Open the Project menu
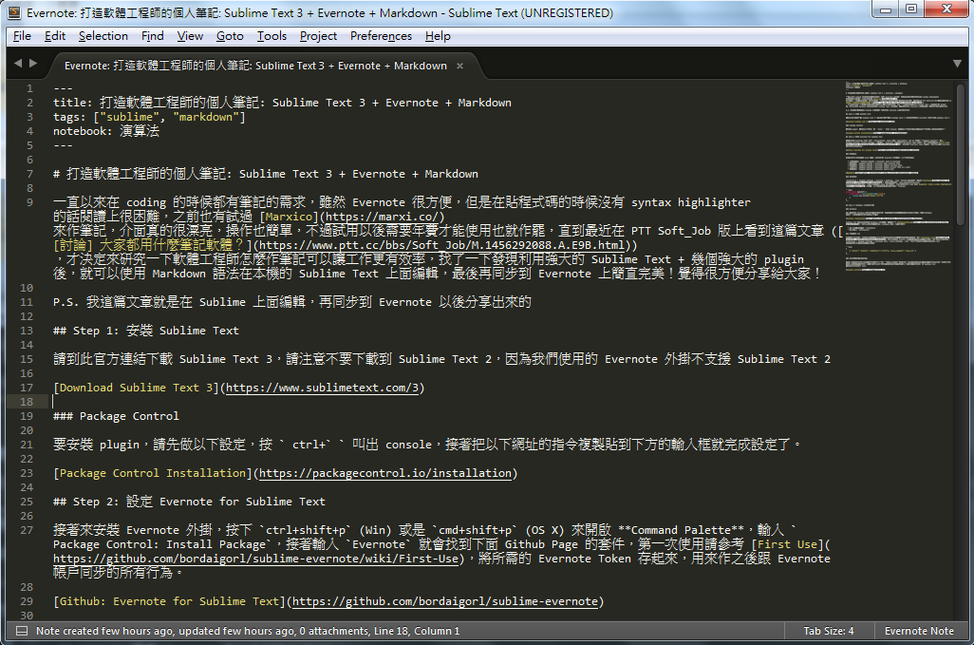The height and width of the screenshot is (645, 974). [318, 36]
